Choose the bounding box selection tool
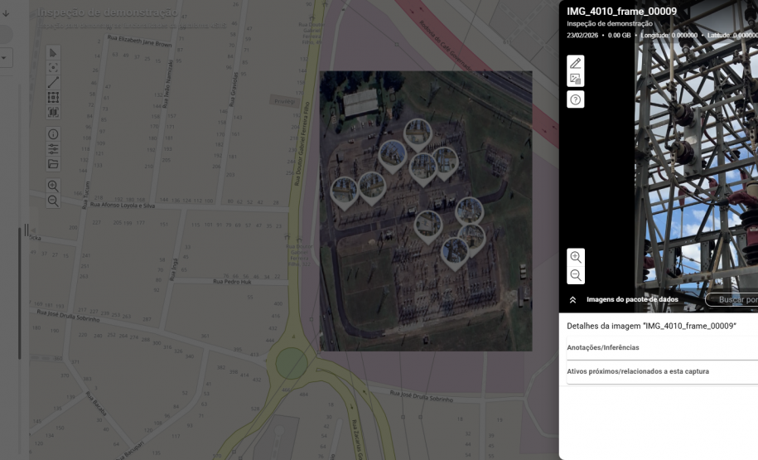The height and width of the screenshot is (460, 758). click(53, 97)
